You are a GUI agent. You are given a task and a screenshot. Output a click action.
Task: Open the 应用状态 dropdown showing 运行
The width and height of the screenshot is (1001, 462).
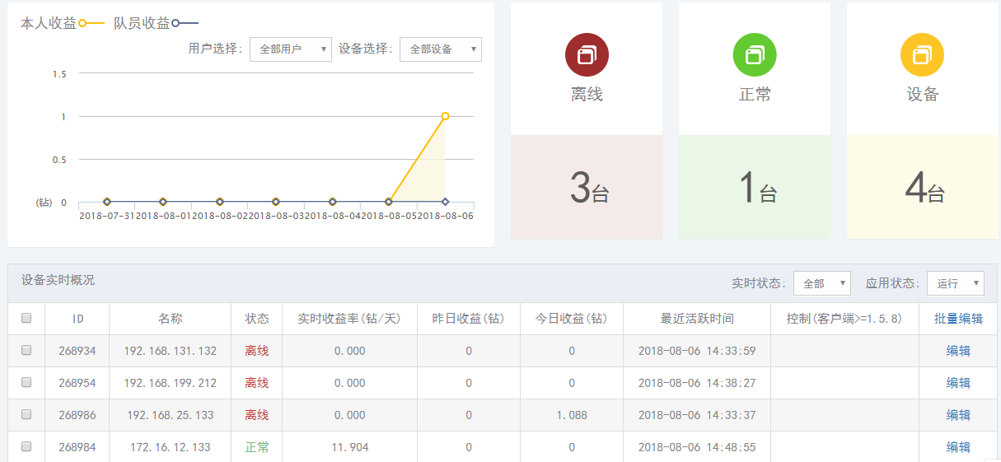coord(955,283)
